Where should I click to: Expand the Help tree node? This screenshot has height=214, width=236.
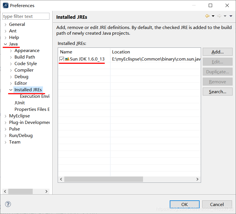click(6, 38)
